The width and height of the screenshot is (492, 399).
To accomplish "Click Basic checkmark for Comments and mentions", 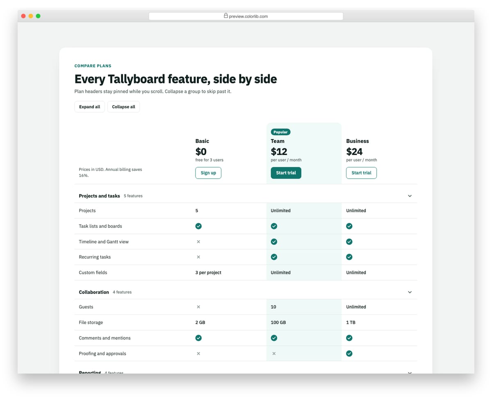I will point(198,338).
